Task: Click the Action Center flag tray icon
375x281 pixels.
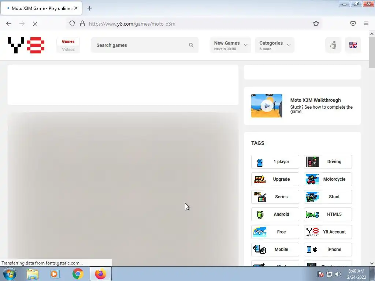Action: tap(320, 274)
